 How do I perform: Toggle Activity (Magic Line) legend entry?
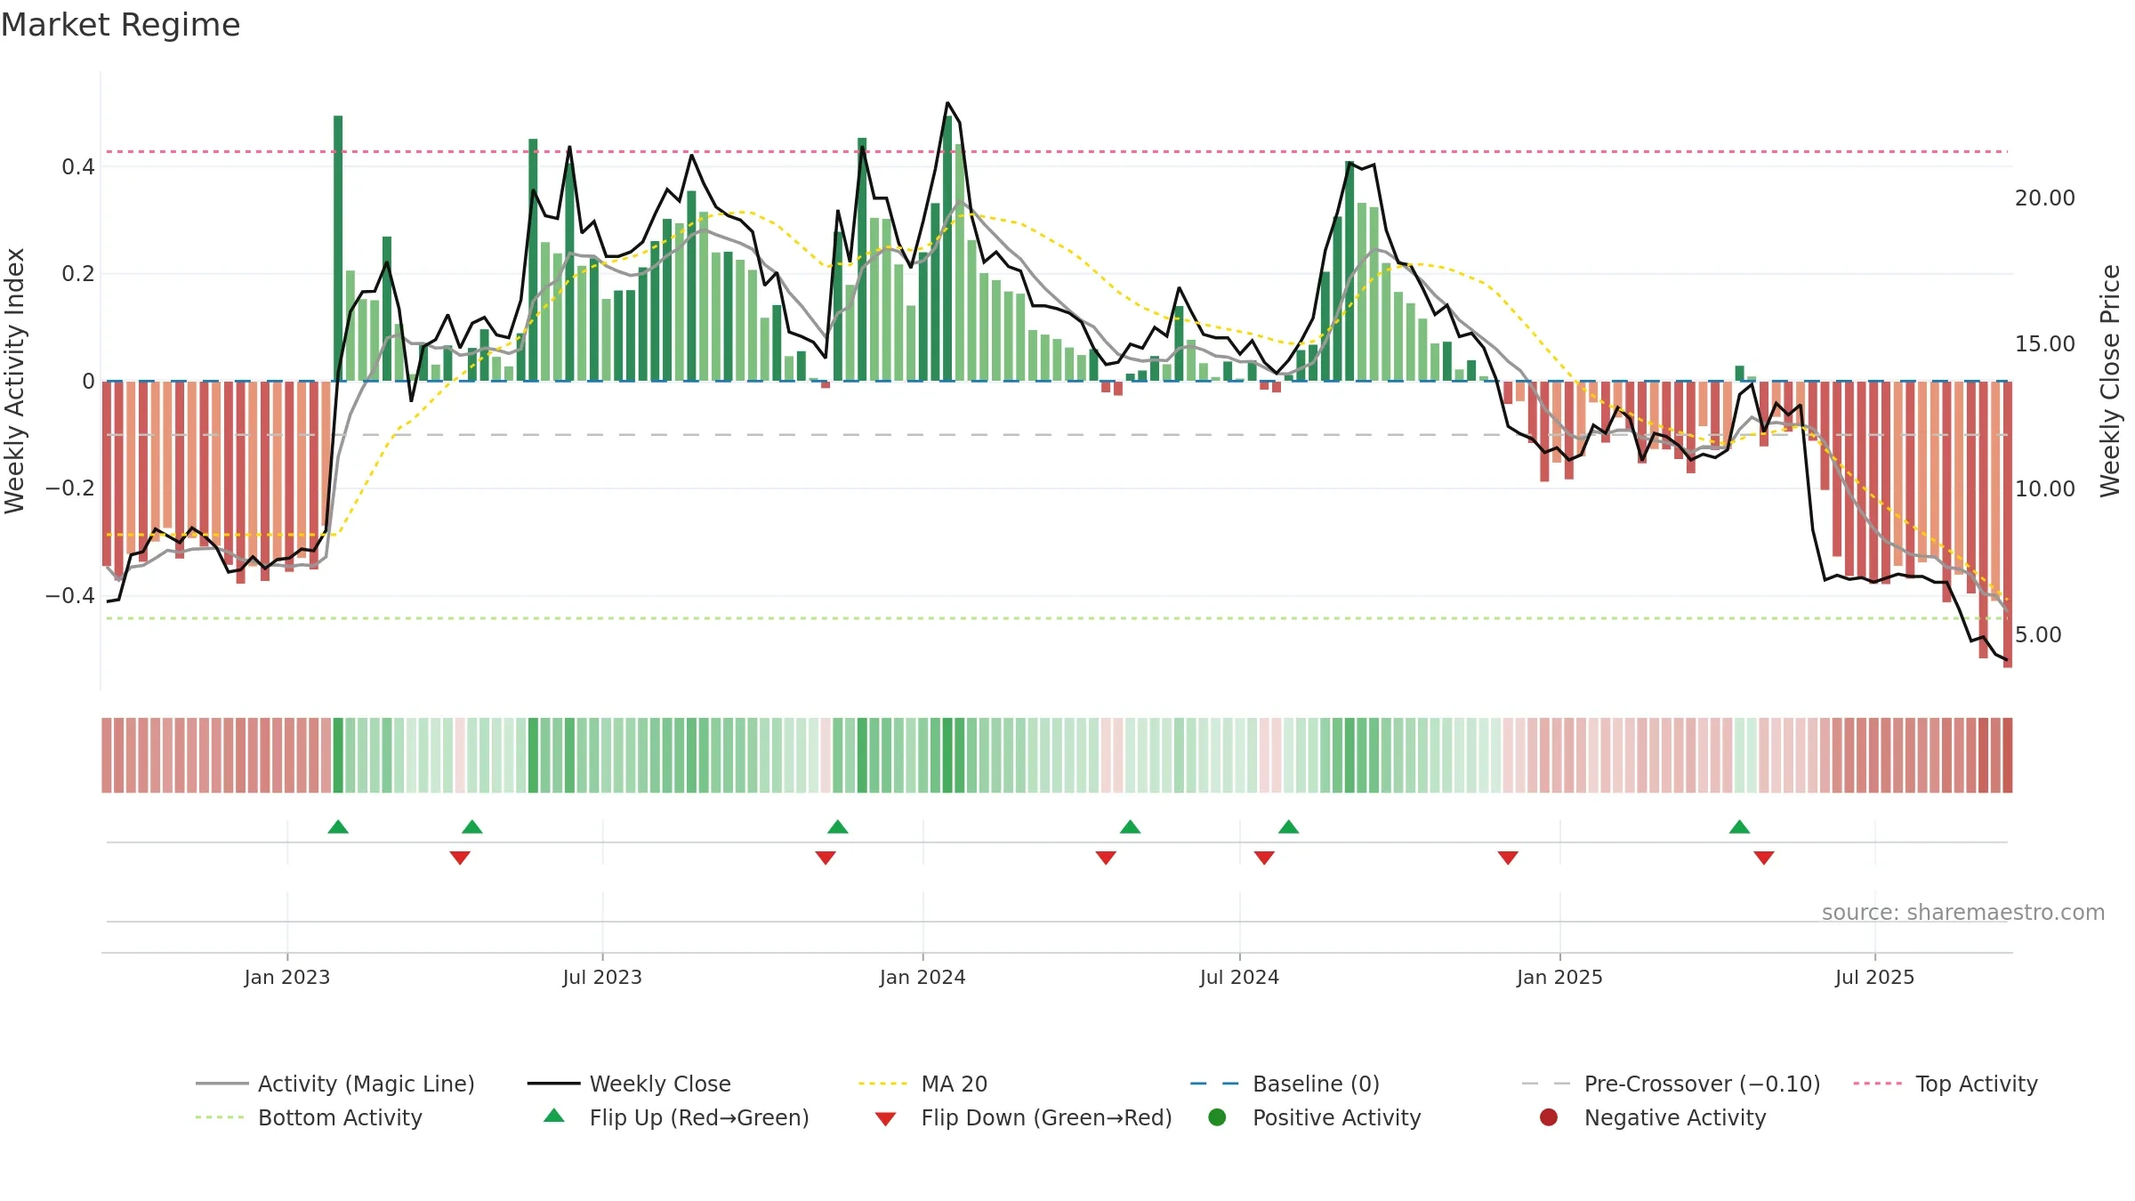335,1084
